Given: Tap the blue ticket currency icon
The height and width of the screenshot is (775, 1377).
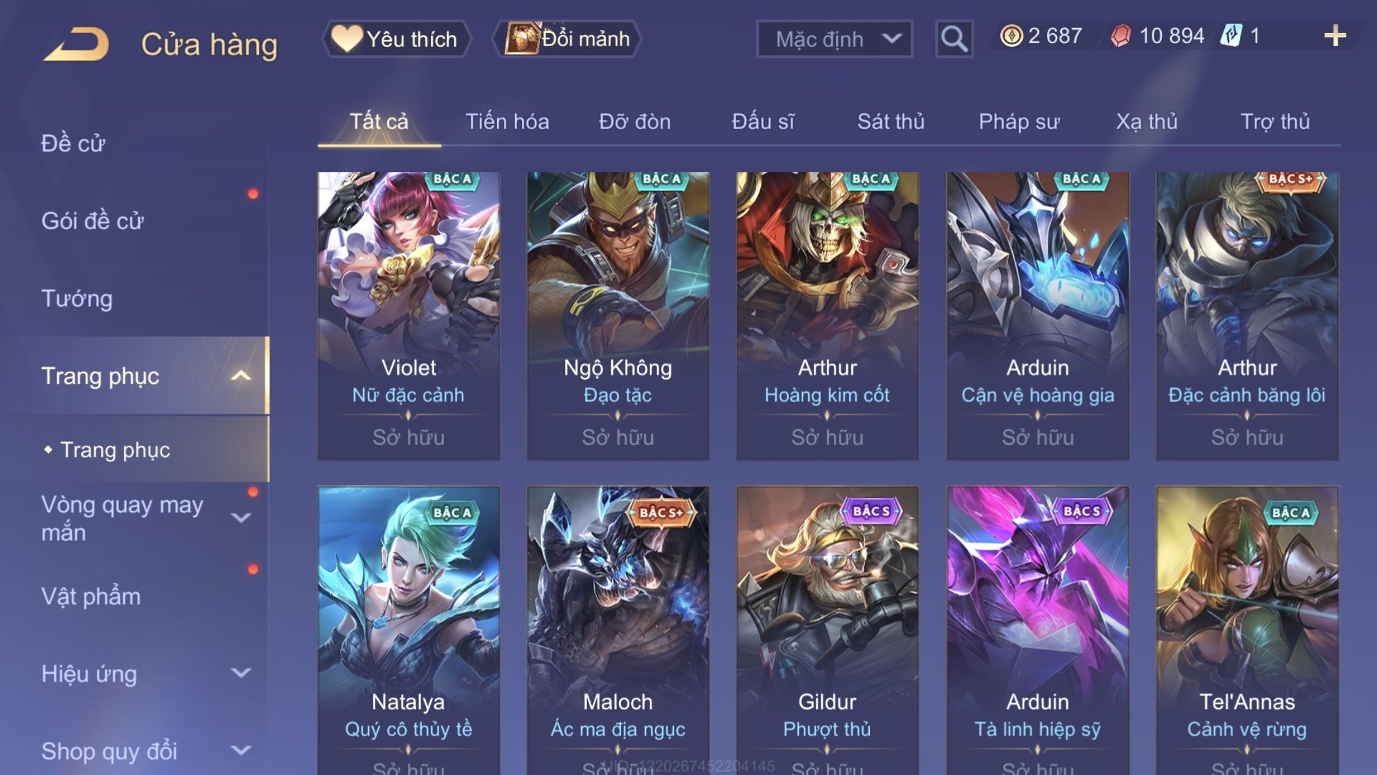Looking at the screenshot, I should [1231, 36].
